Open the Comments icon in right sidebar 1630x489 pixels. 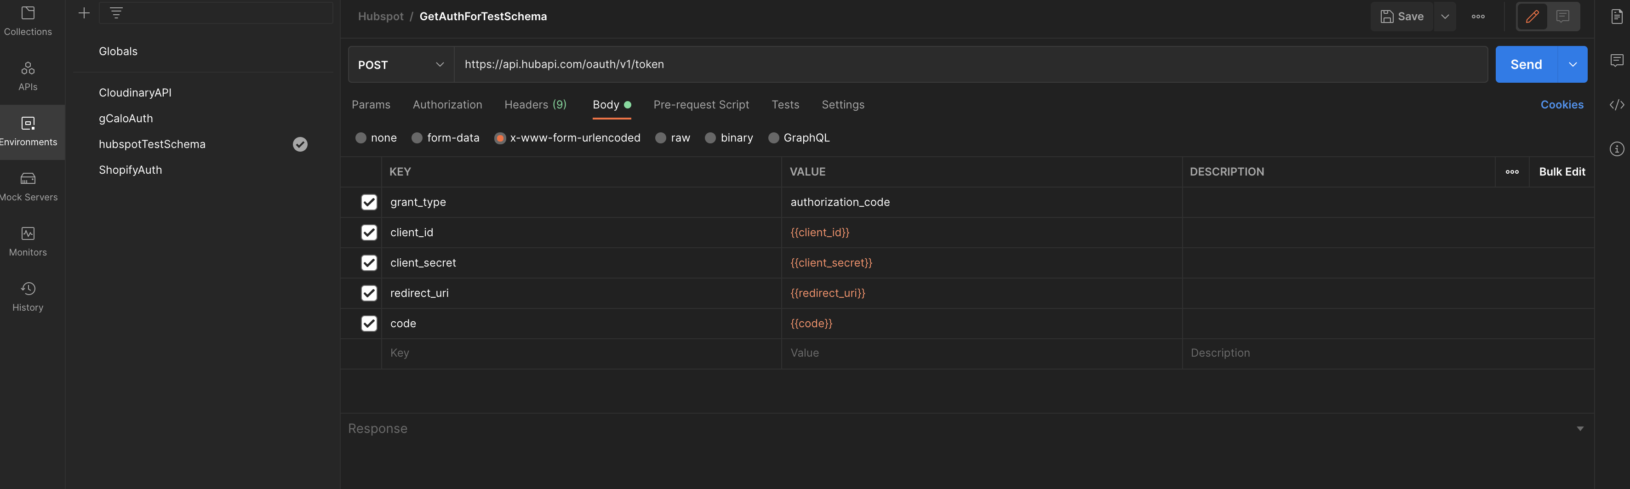click(x=1616, y=60)
